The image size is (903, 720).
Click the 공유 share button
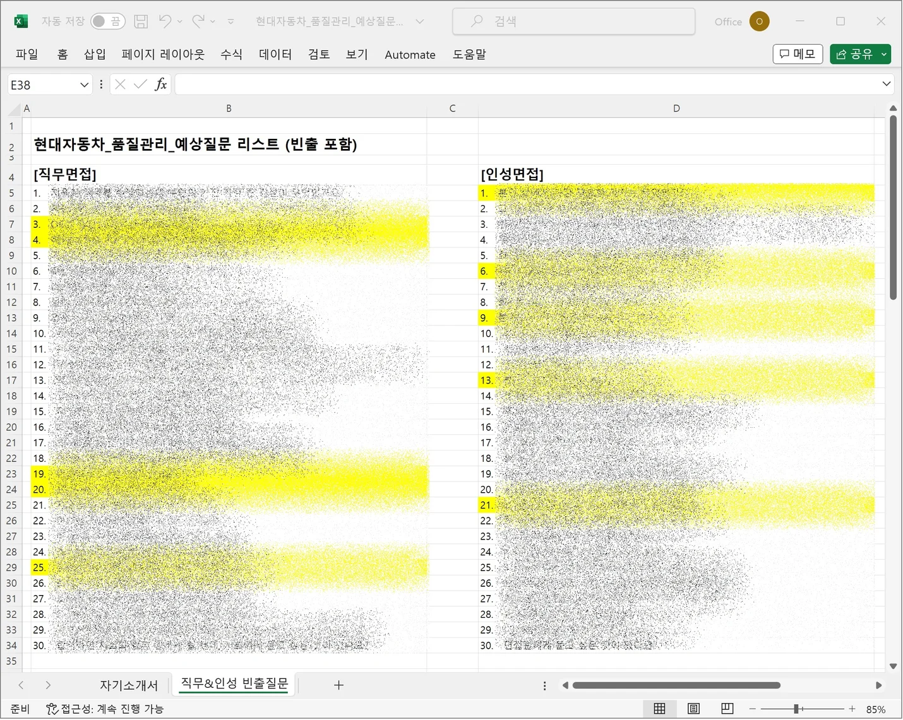click(854, 54)
